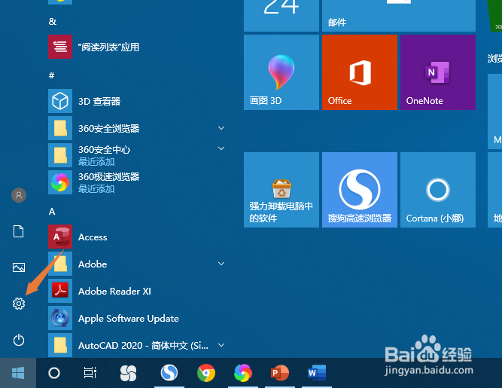This screenshot has height=388, width=502.
Task: Launch the 3D Viewer cube icon
Action: 60,101
